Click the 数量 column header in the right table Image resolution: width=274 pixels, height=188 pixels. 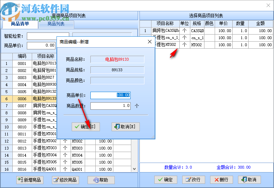click(240, 24)
